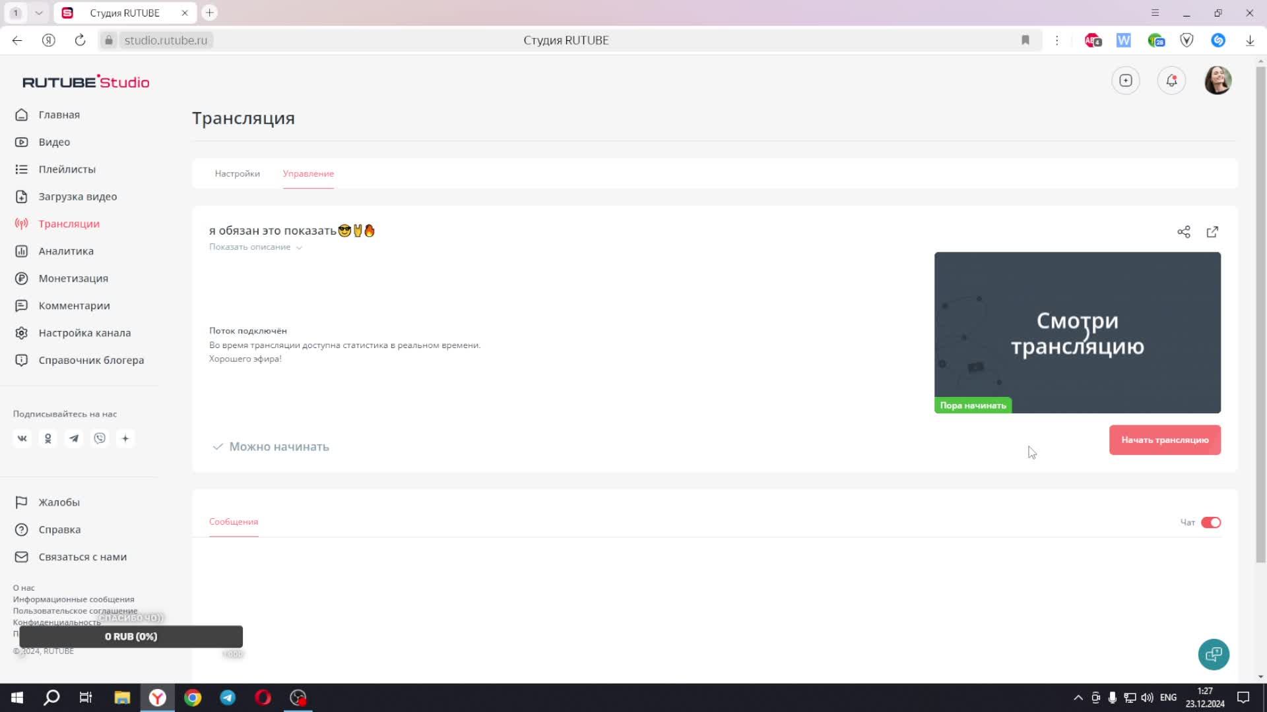The height and width of the screenshot is (712, 1267).
Task: Click the Смотри трансляцию preview thumbnail
Action: point(1077,332)
